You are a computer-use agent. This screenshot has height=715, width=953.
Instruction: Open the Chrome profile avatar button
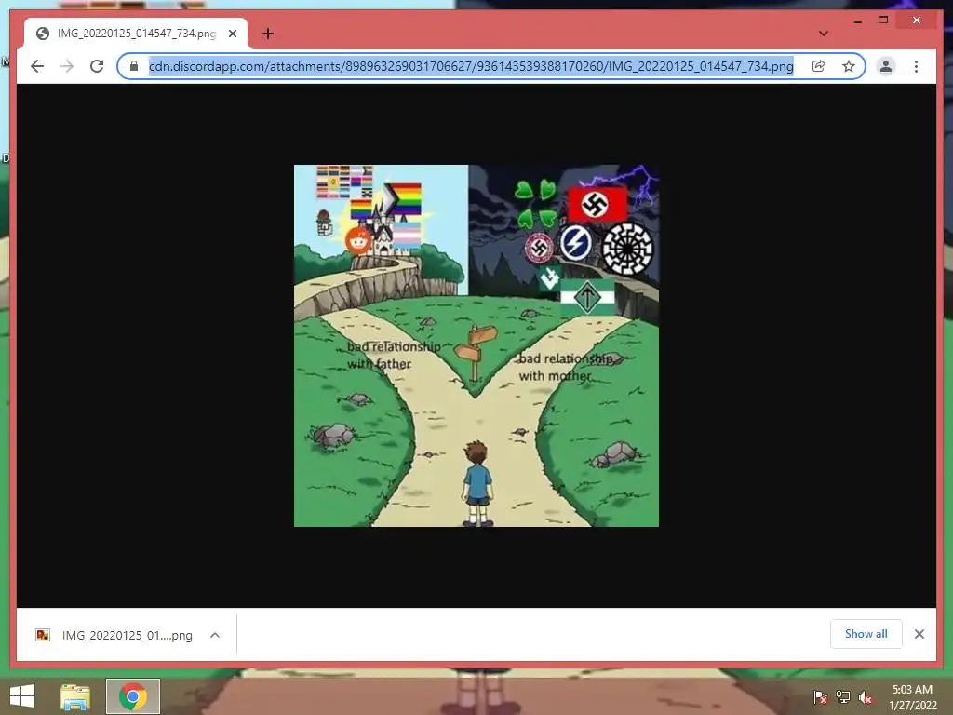pos(886,66)
